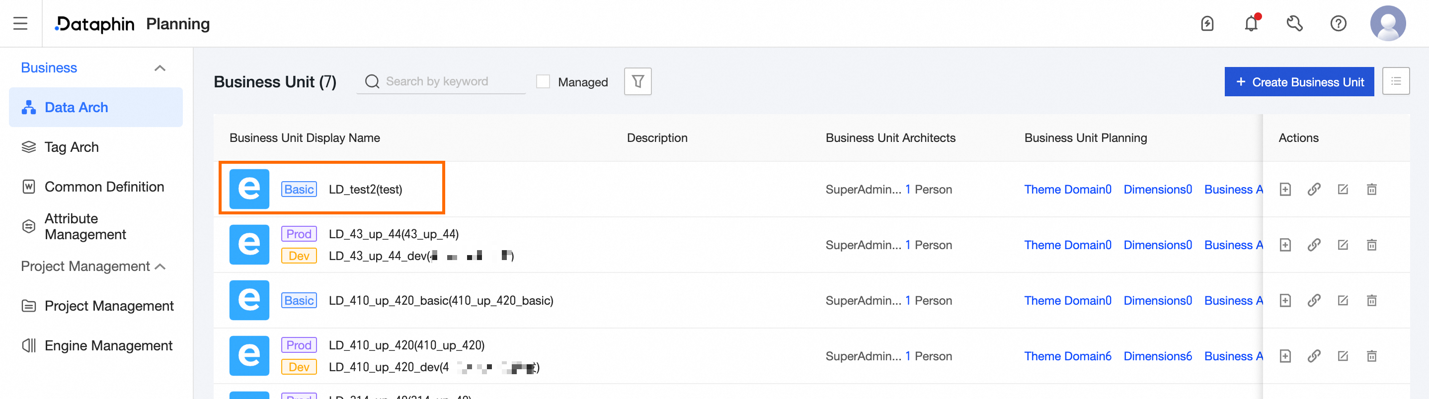This screenshot has height=399, width=1429.
Task: Click the Business Unit Display Name header
Action: point(305,138)
